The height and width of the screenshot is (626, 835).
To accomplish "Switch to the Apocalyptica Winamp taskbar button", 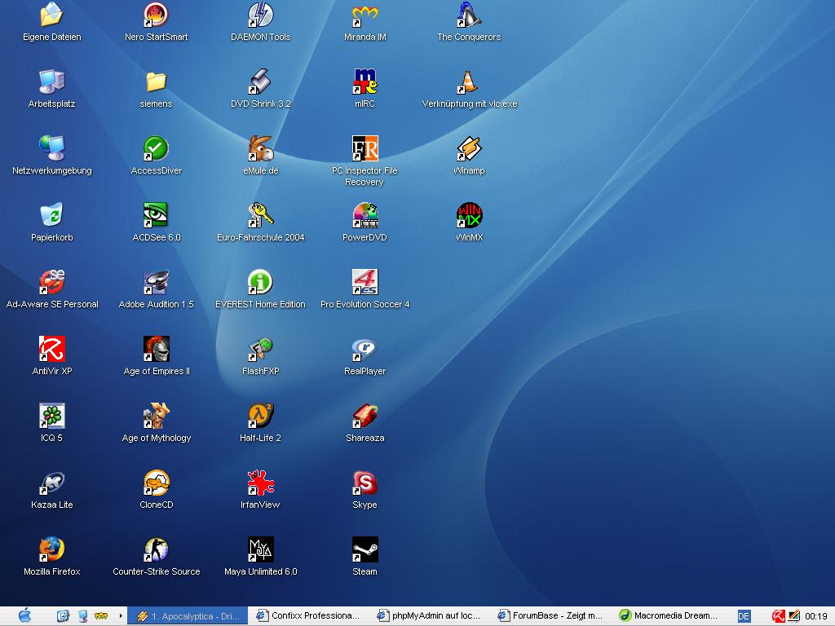I will pos(188,616).
